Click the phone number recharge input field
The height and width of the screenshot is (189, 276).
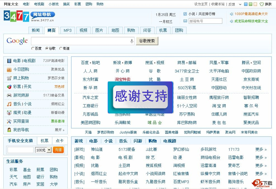20,150
